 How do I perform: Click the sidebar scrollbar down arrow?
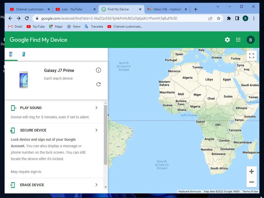105,187
